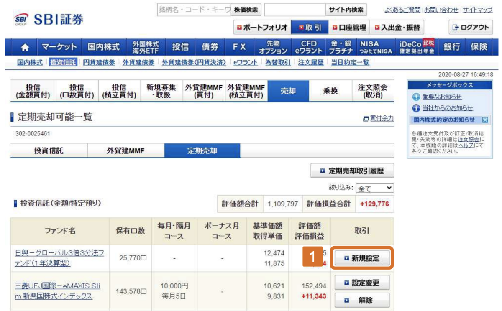Open the 保険 menu
The width and height of the screenshot is (502, 311).
479,47
